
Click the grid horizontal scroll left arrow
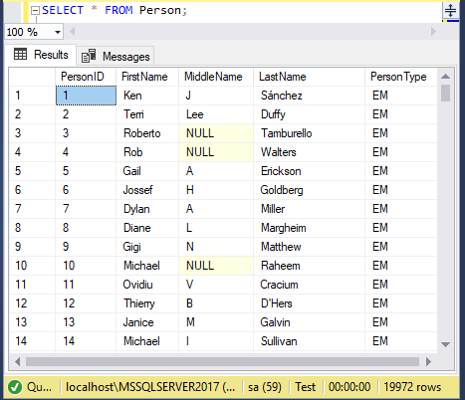point(17,361)
